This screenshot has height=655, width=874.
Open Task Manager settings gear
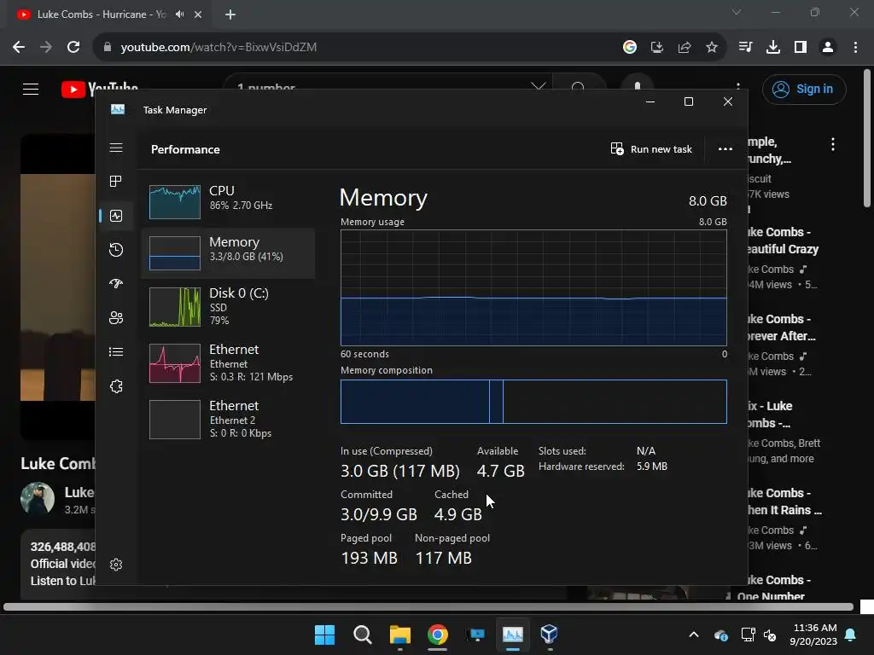click(116, 565)
